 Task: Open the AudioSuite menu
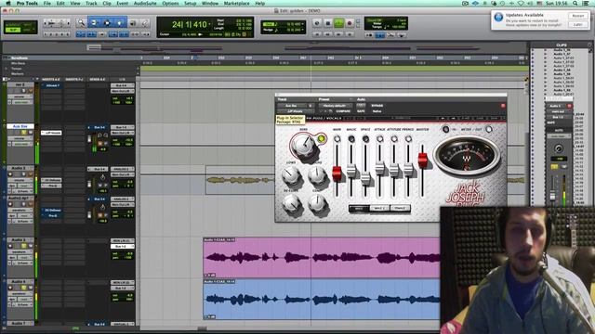pos(145,3)
